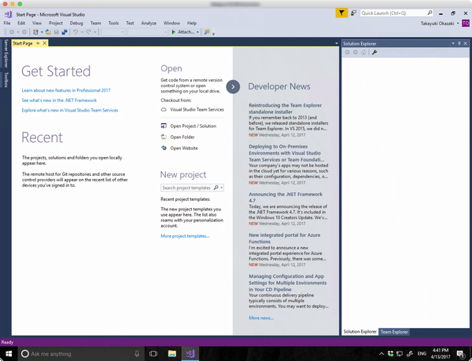The width and height of the screenshot is (472, 361).
Task: Click the Visual Studio Team Services cloud icon
Action: click(x=164, y=110)
